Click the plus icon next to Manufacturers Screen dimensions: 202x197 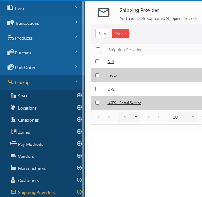(x=79, y=168)
